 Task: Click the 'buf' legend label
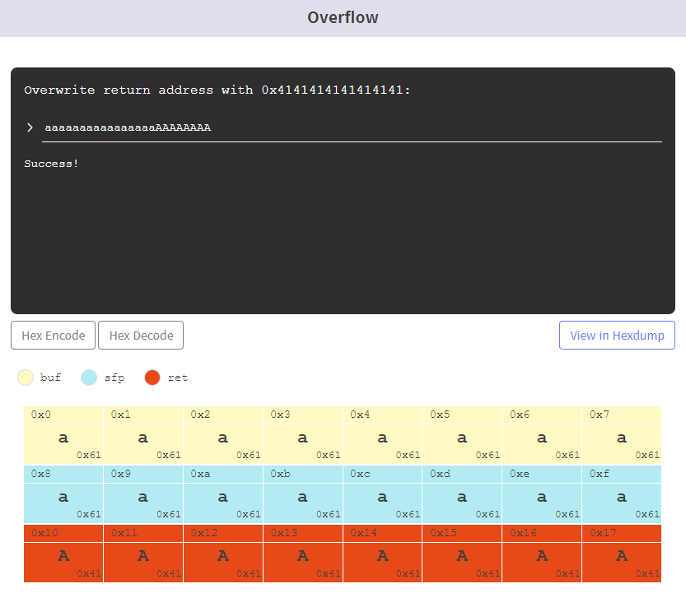pos(50,378)
